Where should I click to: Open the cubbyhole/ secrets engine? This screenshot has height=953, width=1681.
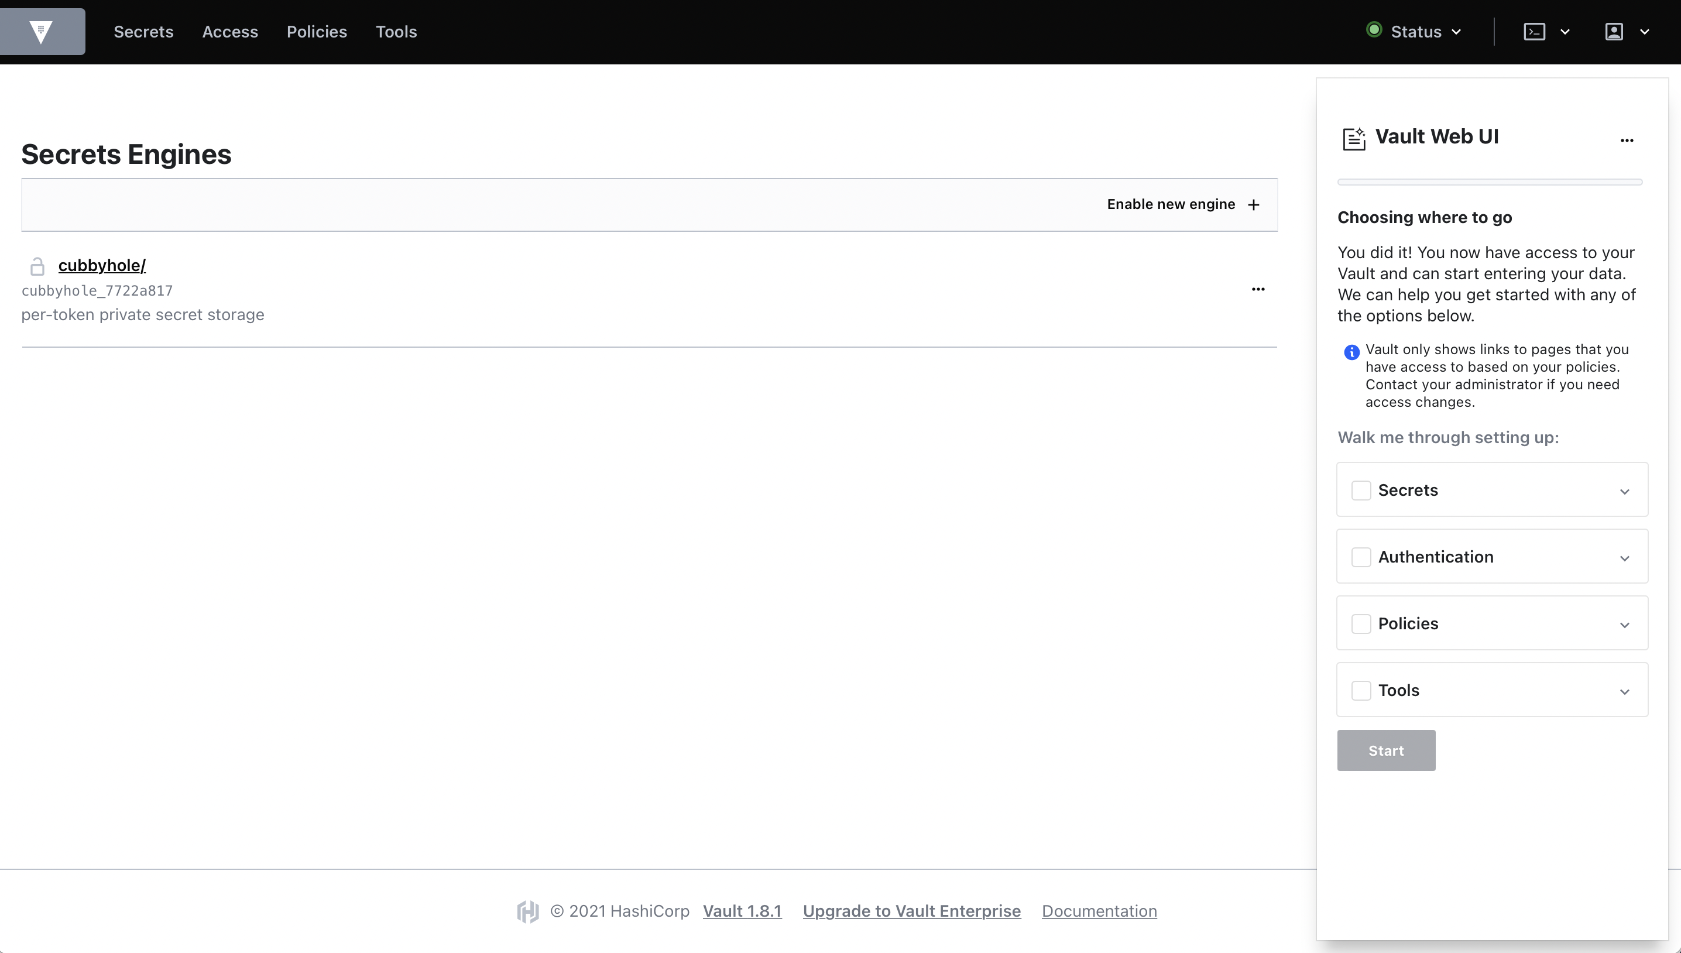102,265
